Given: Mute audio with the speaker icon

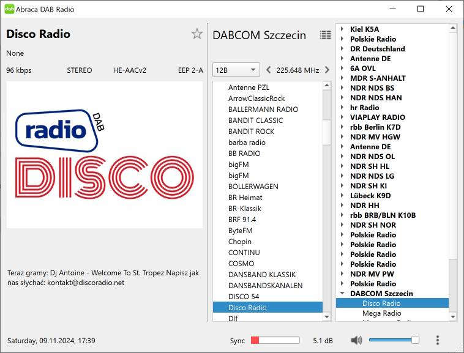Looking at the screenshot, I should (x=356, y=340).
